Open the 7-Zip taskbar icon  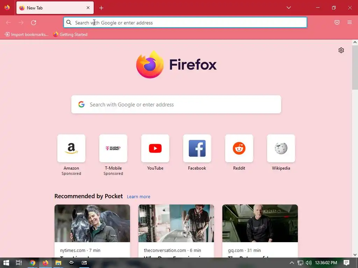click(84, 263)
